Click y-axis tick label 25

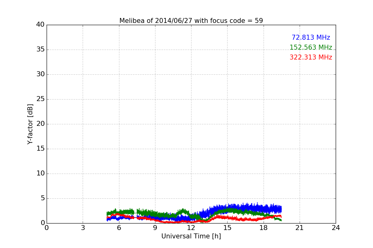pyautogui.click(x=40, y=99)
